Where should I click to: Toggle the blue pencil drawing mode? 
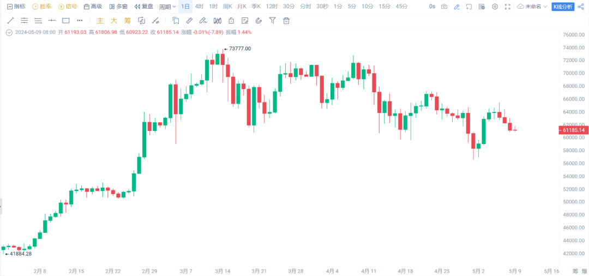(x=456, y=7)
